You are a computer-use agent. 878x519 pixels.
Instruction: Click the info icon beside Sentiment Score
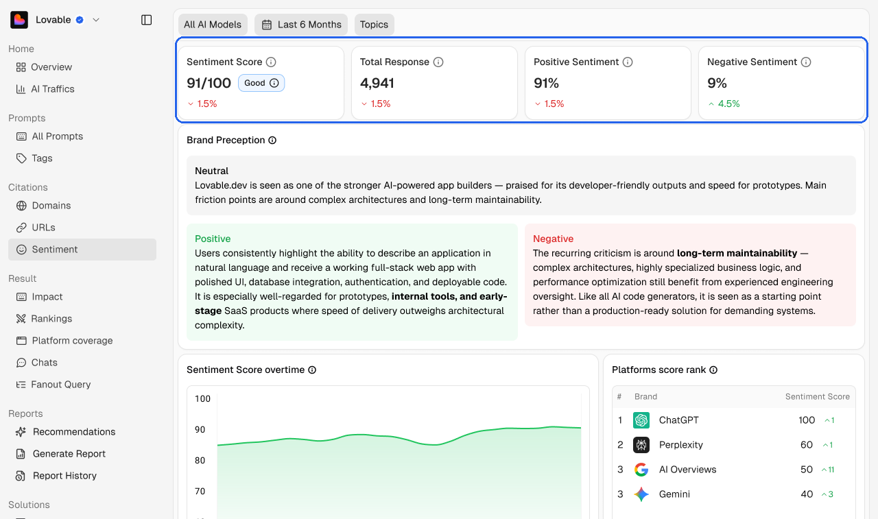(x=271, y=62)
